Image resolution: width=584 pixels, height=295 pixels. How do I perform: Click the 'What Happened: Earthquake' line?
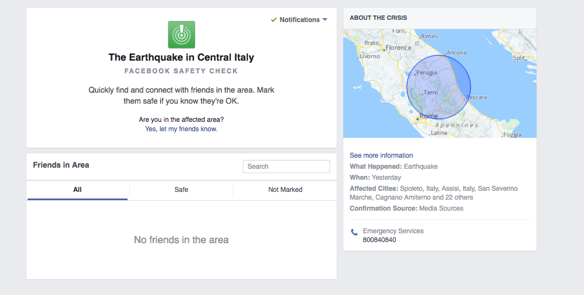click(x=394, y=167)
